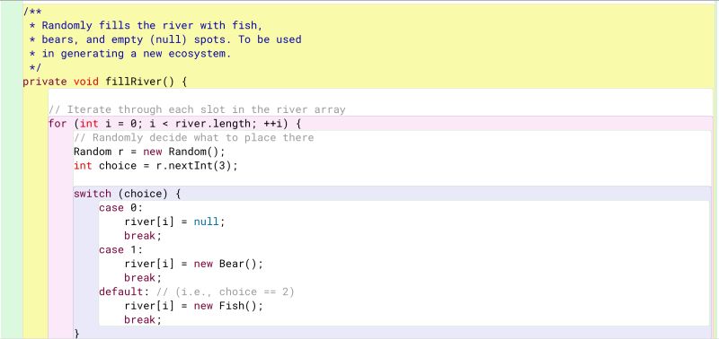Click the 'int choice = r.nextInt(3);' line
Screen dimensions: 719x339
point(155,166)
